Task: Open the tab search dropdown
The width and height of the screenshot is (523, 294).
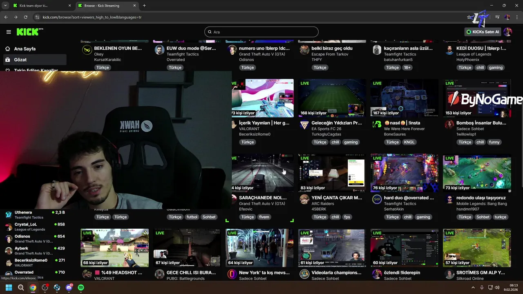Action: coord(5,6)
